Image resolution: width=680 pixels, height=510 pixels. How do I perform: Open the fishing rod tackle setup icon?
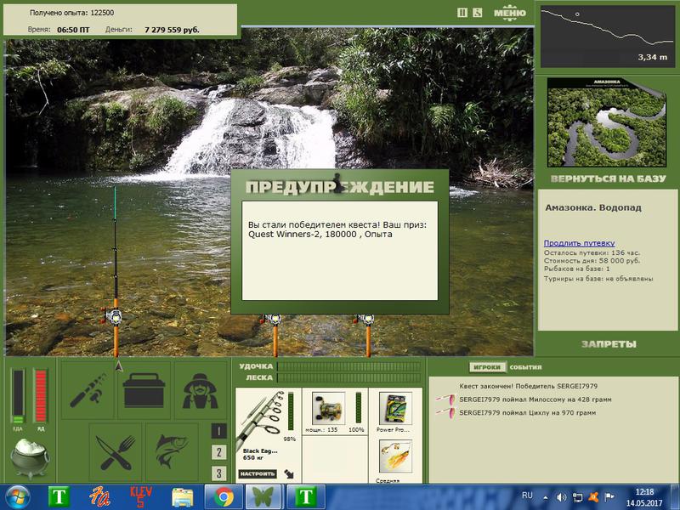coord(88,390)
